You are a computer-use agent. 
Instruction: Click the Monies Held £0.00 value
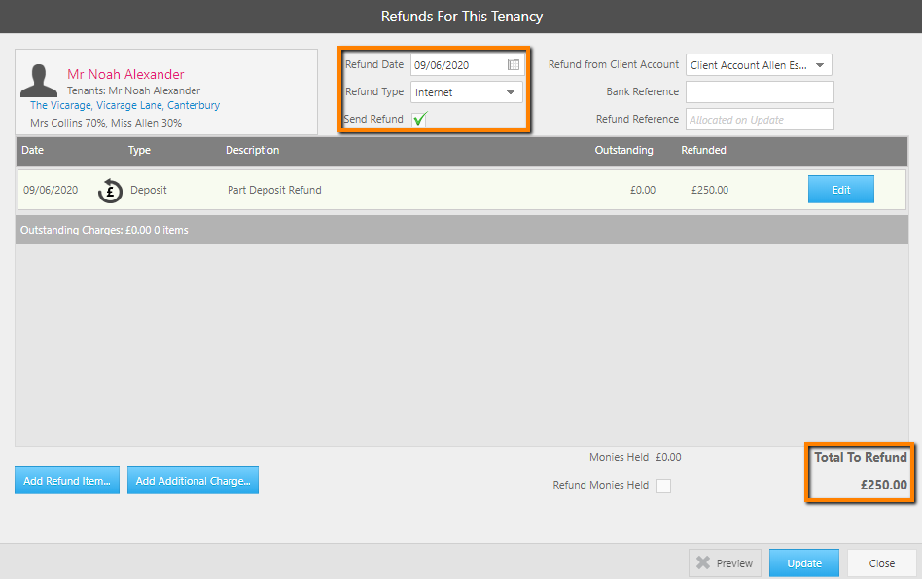[x=668, y=457]
